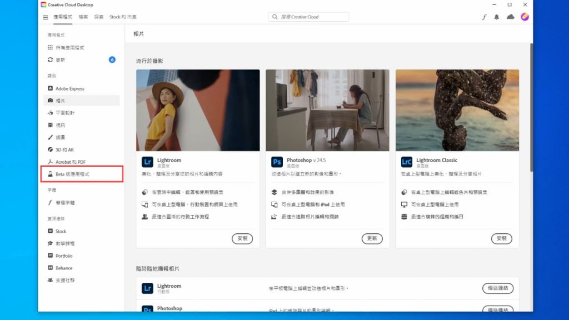Image resolution: width=569 pixels, height=320 pixels.
Task: Select the Acrobat 和 PDF category
Action: pos(68,162)
